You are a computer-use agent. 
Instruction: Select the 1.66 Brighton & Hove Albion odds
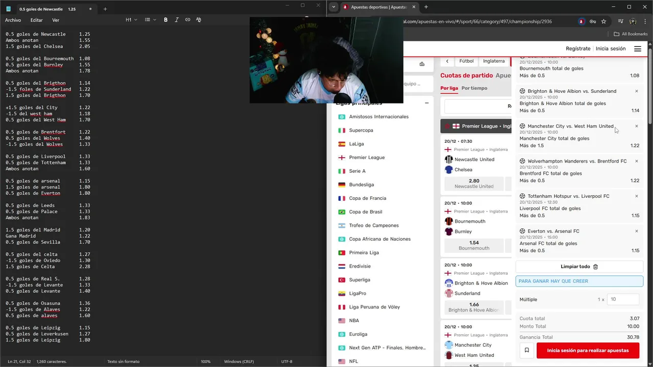[474, 307]
